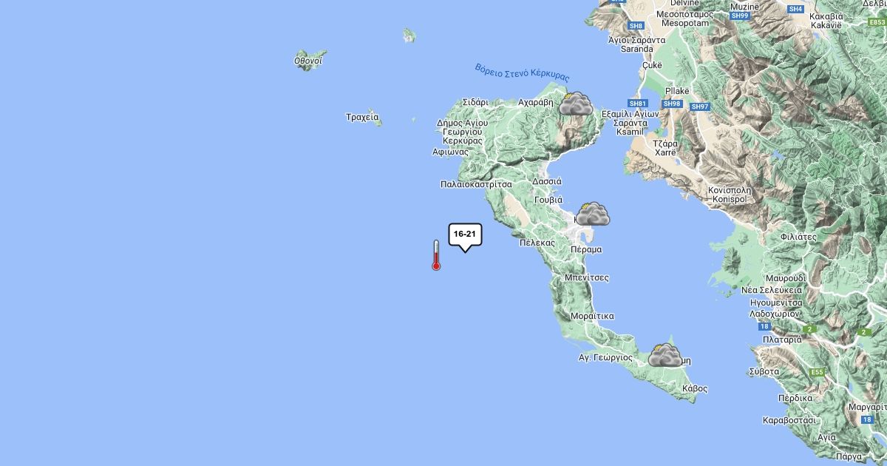Select the cloudy weather icon near Αχαράβη
This screenshot has height=466, width=887.
click(x=576, y=104)
